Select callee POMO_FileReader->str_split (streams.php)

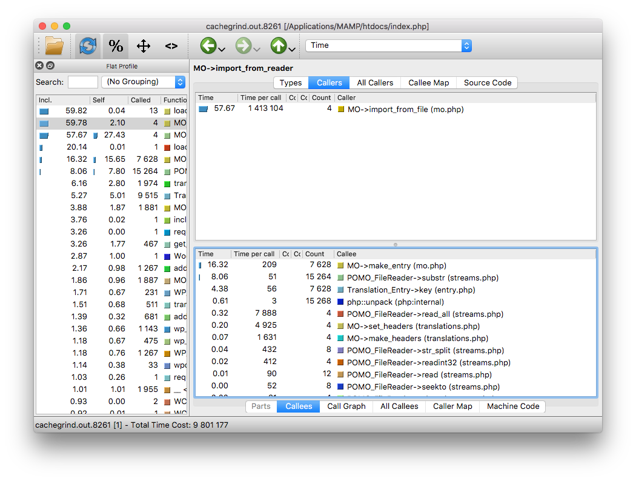click(x=396, y=350)
